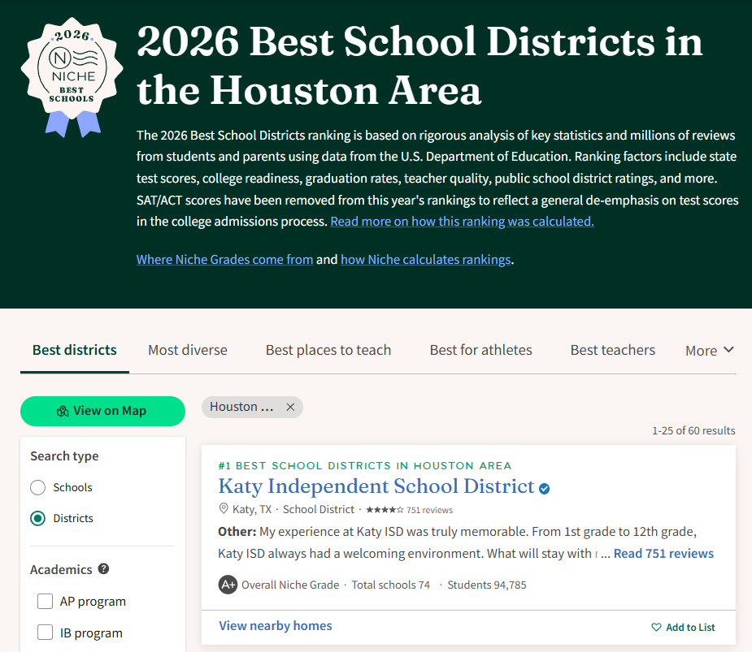Open Katy Independent School District title link
The height and width of the screenshot is (652, 752).
376,486
